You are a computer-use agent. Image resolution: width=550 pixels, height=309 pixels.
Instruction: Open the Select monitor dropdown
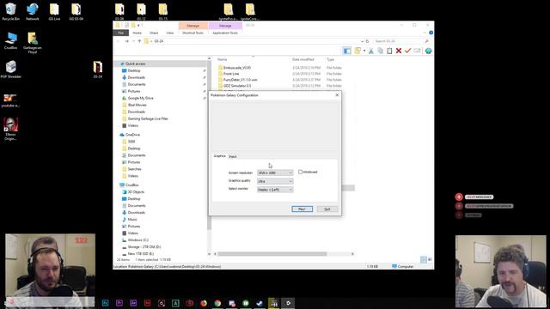click(x=275, y=190)
